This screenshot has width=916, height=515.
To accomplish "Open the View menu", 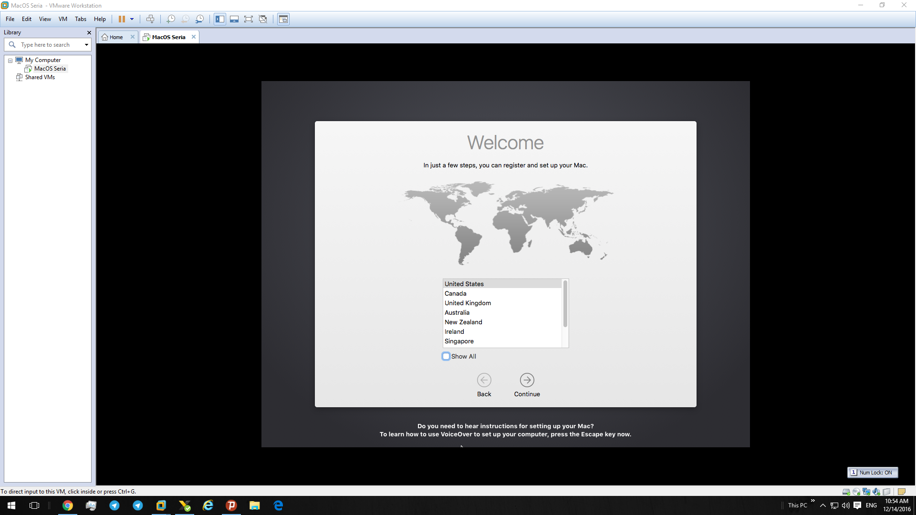I will 45,19.
